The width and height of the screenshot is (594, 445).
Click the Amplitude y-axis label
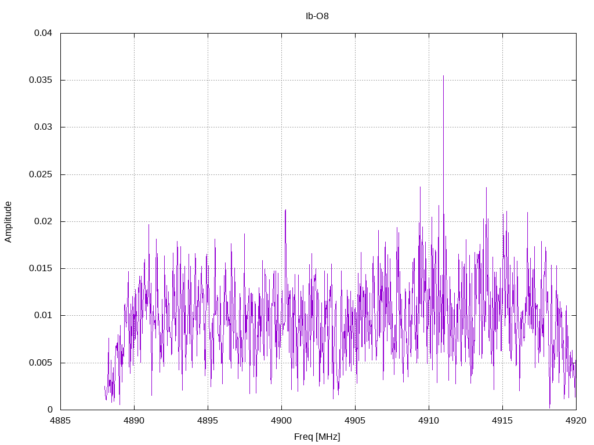click(x=8, y=222)
